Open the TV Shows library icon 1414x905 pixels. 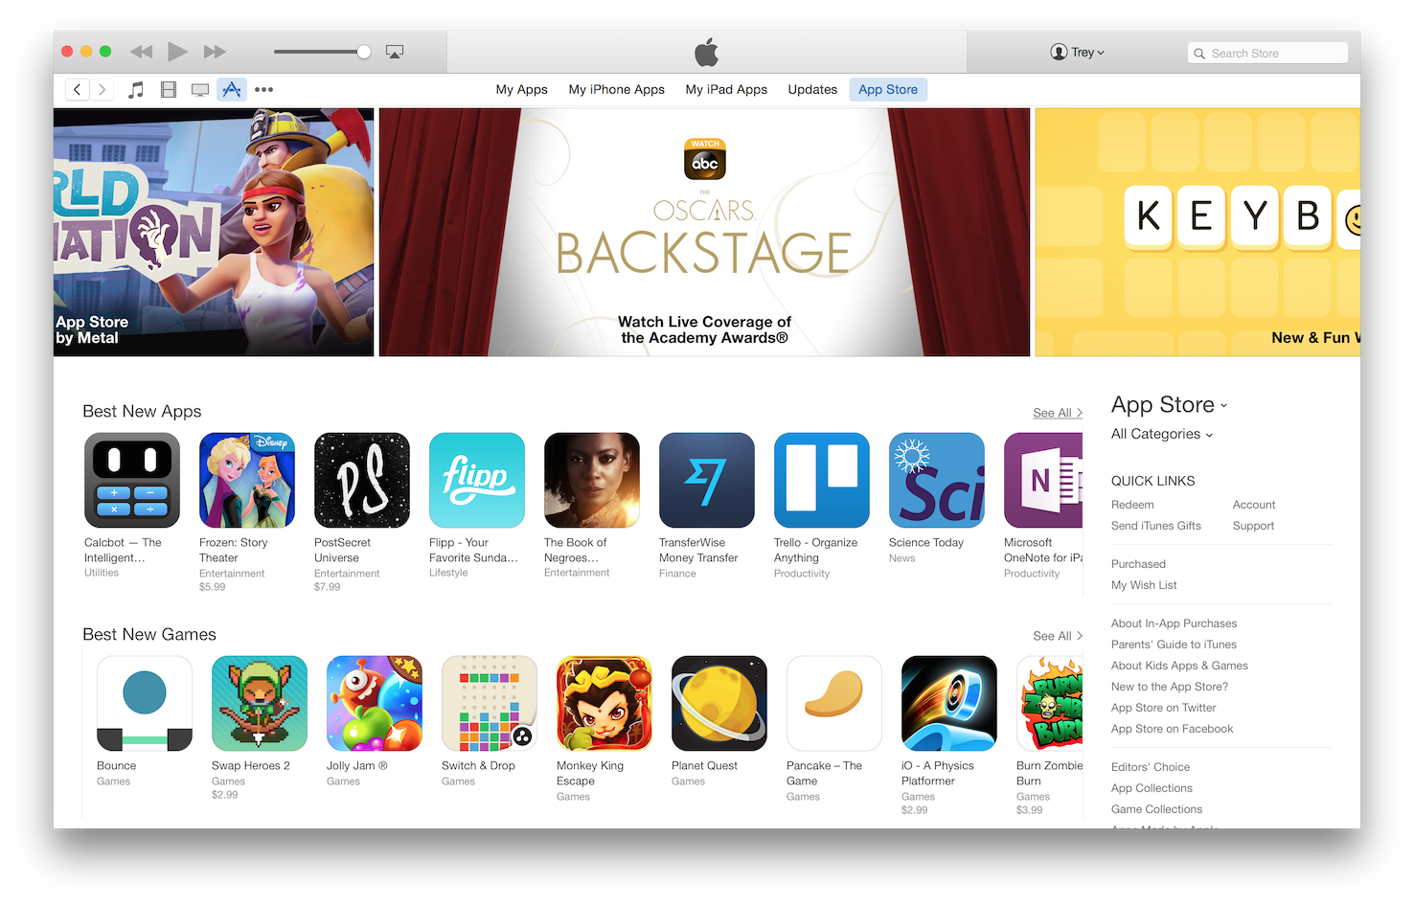coord(200,89)
